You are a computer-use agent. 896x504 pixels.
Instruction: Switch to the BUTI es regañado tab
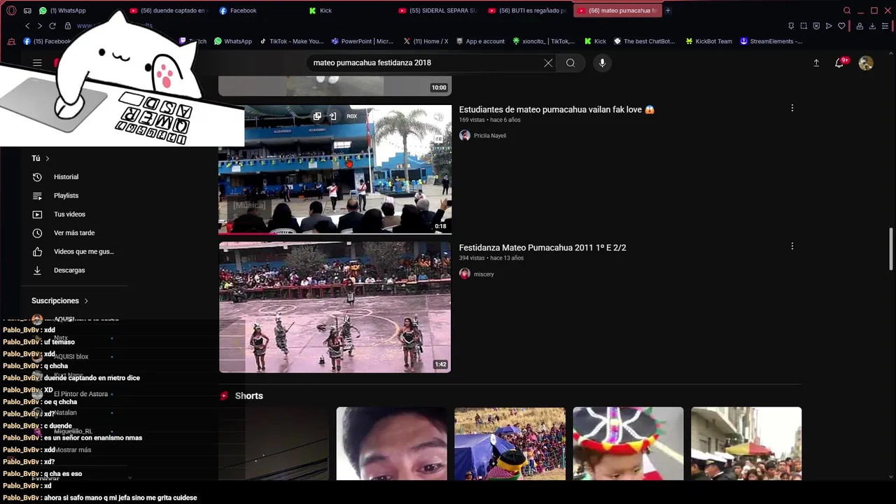click(527, 10)
